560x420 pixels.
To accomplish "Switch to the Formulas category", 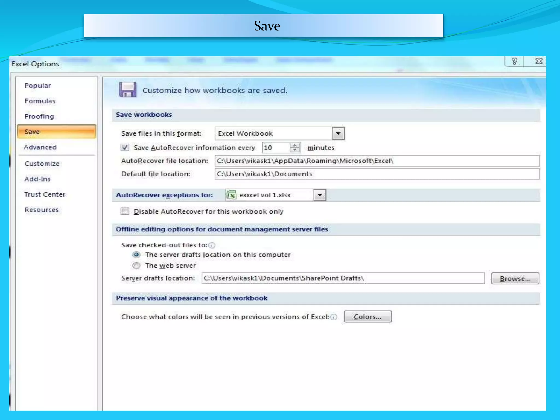I will [40, 101].
